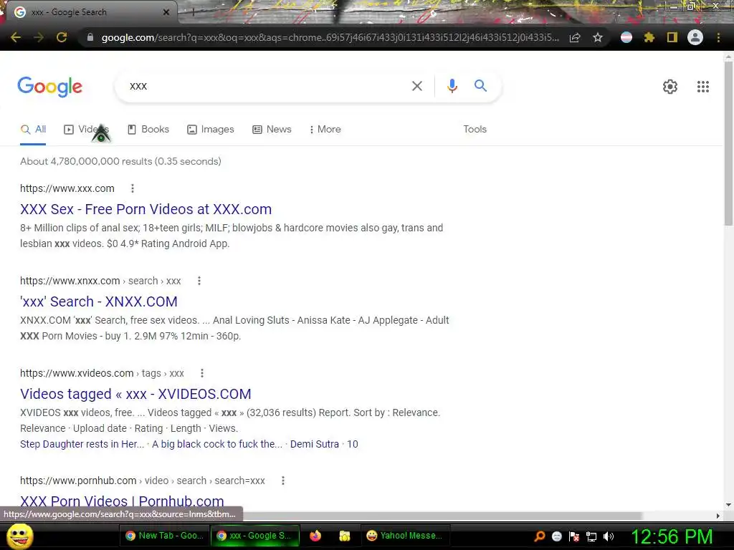
Task: Open the Google apps grid
Action: click(x=702, y=87)
